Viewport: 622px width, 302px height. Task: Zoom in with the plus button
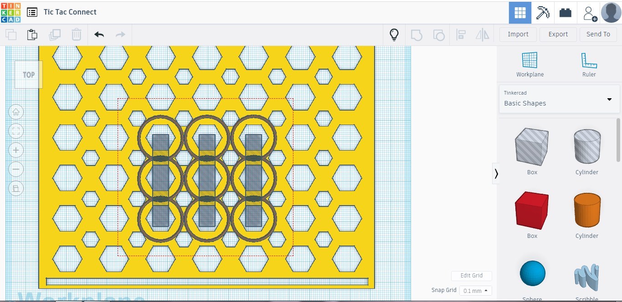coord(16,150)
